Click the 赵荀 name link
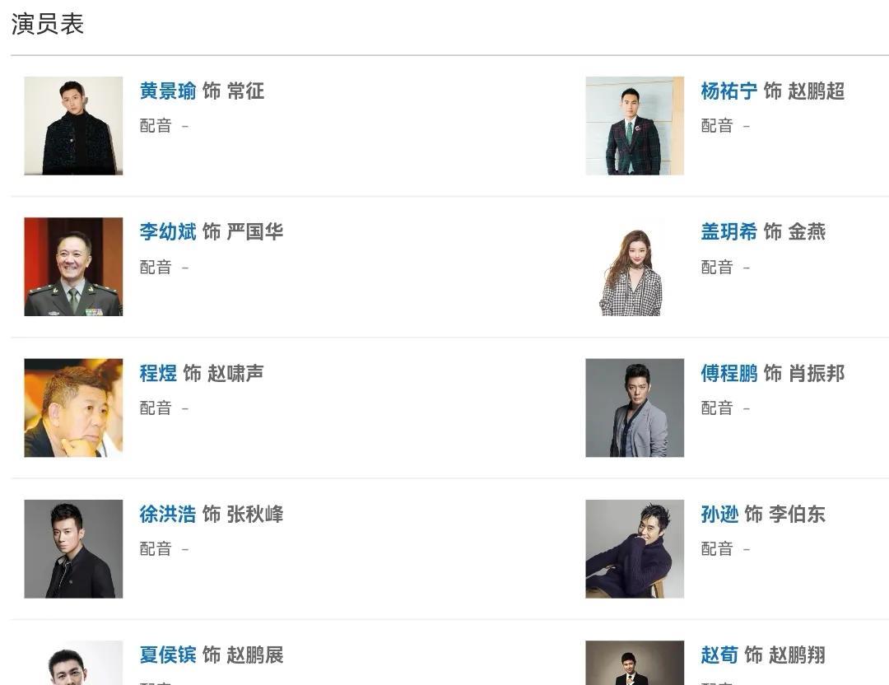Screen dimensions: 889x685 (719, 655)
